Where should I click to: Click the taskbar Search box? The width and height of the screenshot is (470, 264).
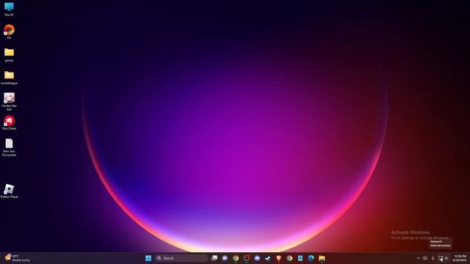click(181, 258)
